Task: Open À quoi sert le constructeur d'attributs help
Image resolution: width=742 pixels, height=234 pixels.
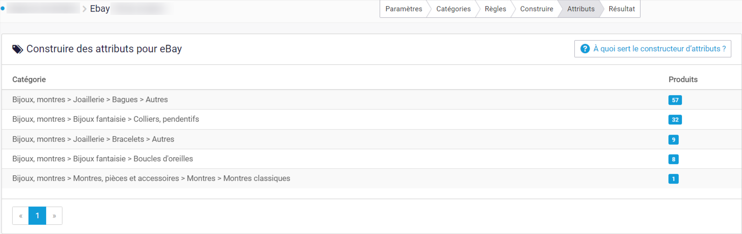Action: (653, 48)
